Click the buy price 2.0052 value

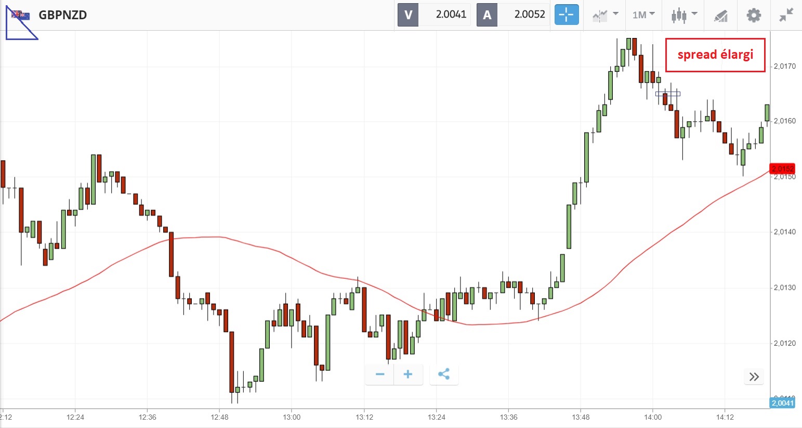click(529, 15)
